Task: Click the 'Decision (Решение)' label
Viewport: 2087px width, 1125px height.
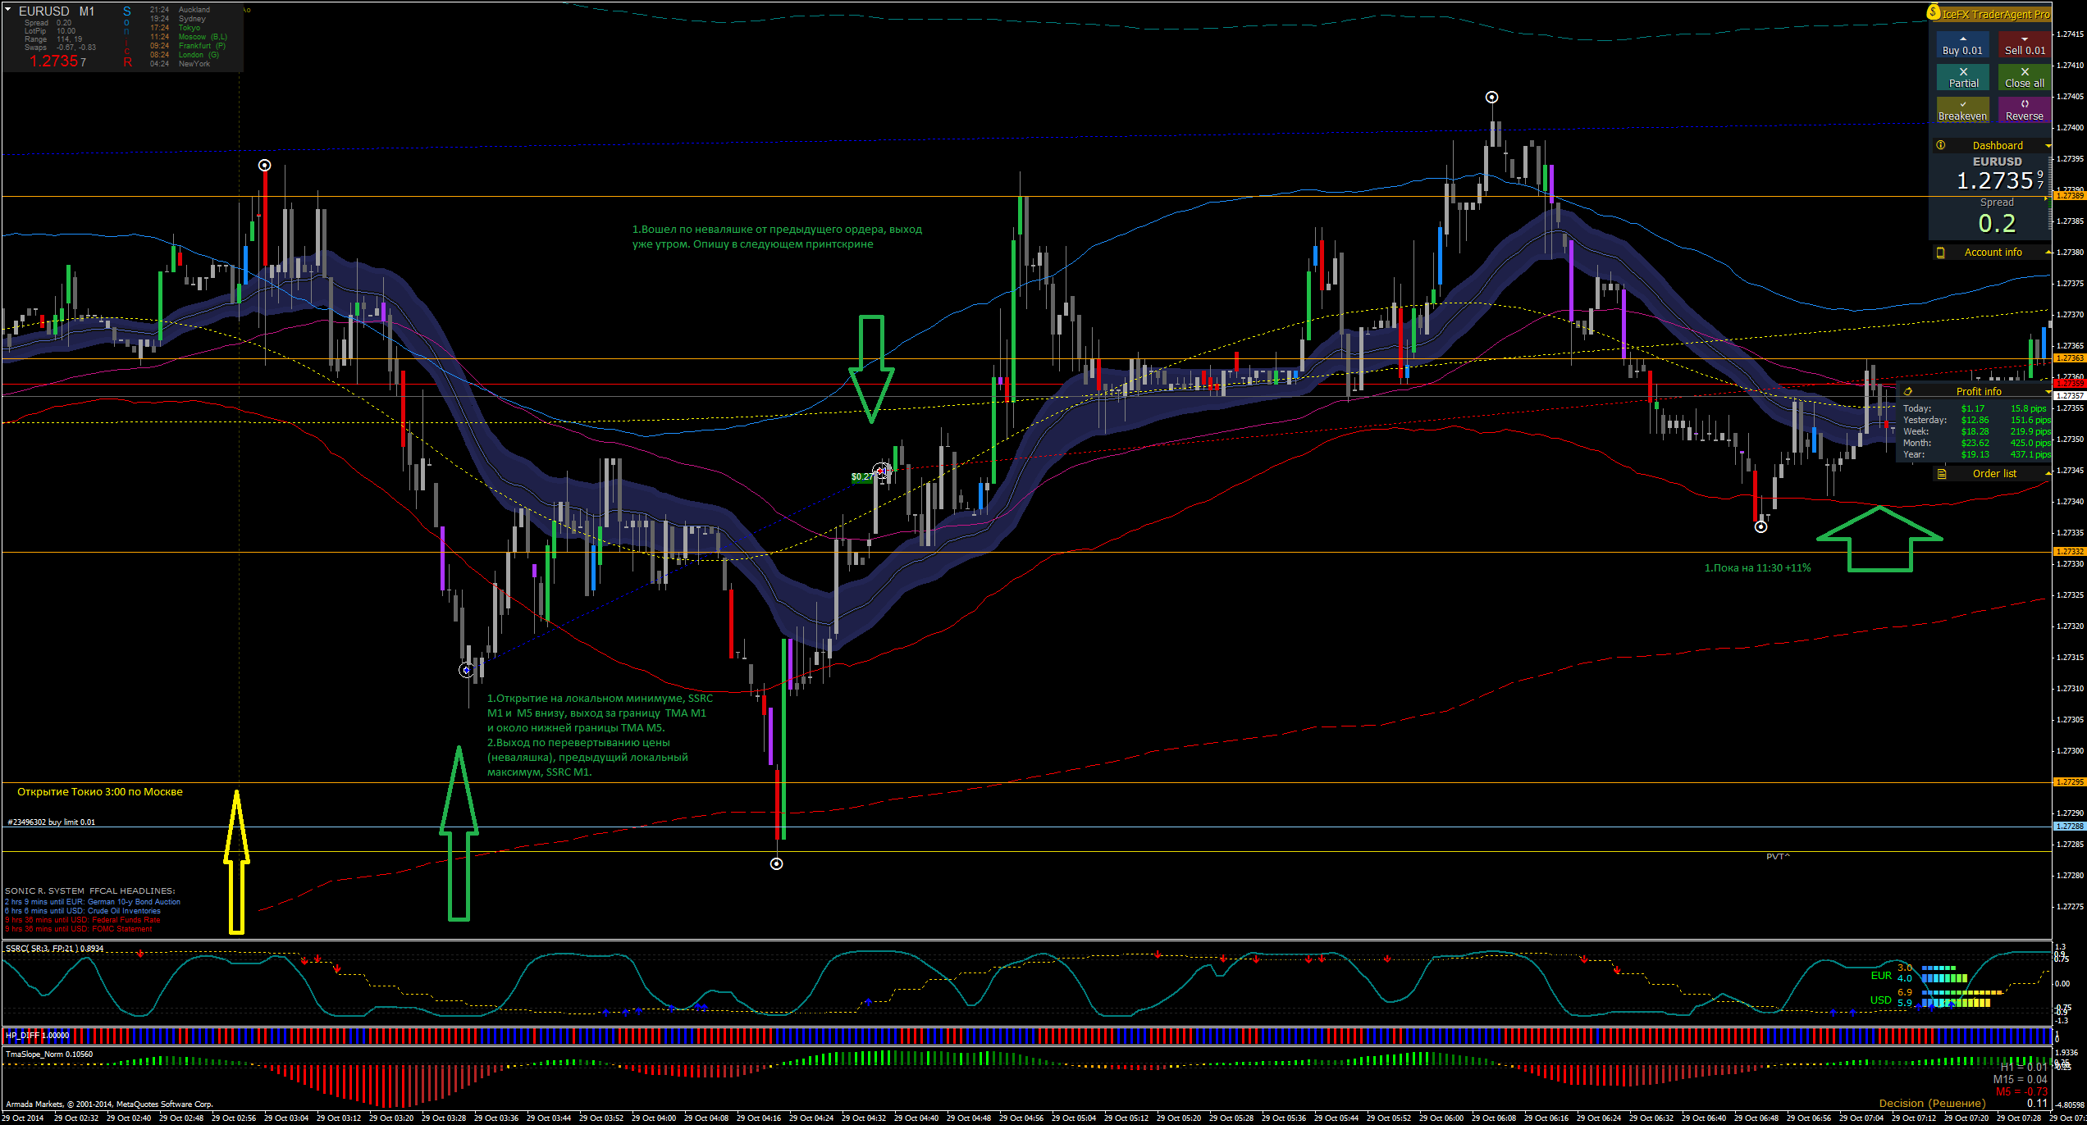Action: pos(1932,1103)
